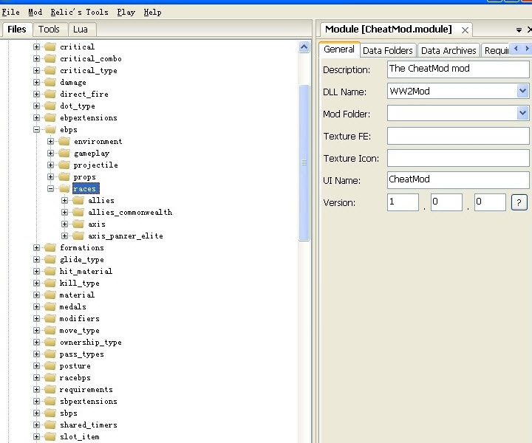Click the major version number field
Screen dimensions: 532x443
pyautogui.click(x=403, y=202)
